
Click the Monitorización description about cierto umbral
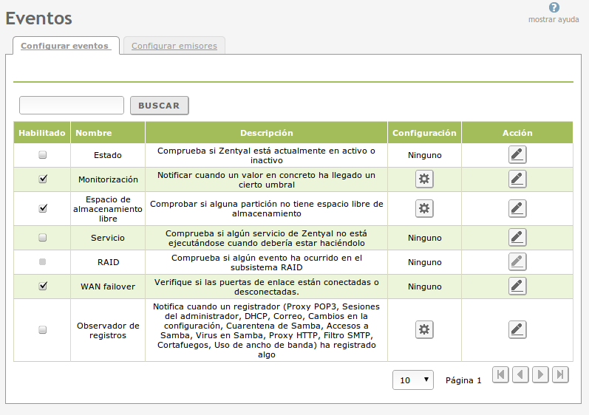click(x=266, y=179)
